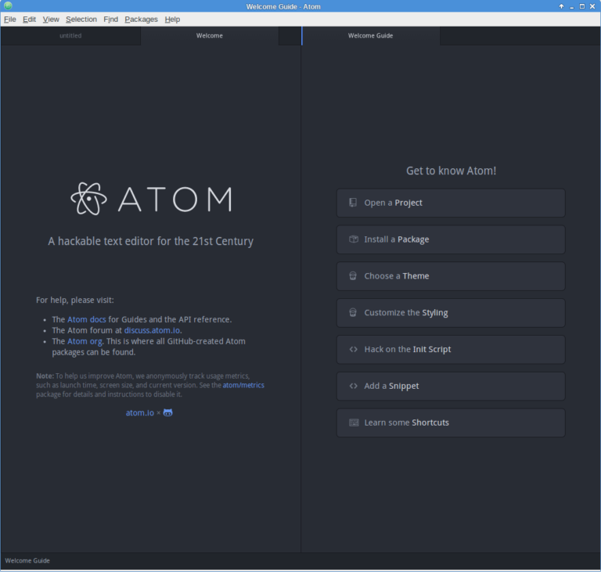Open the discuss.atom.io forum link
601x572 pixels.
click(x=152, y=330)
